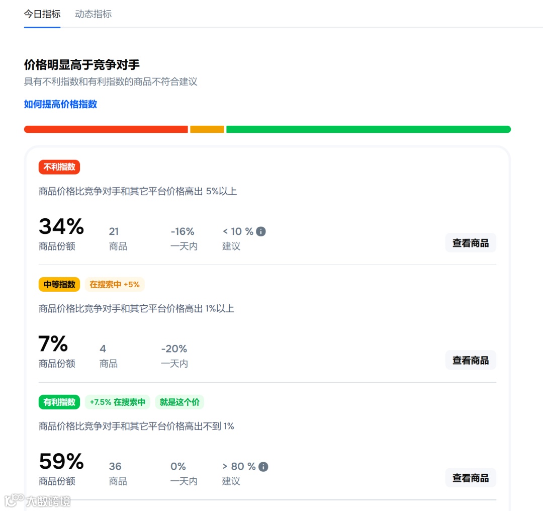The width and height of the screenshot is (543, 511).
Task: Click info icon beside "> 80 %" recommendation
Action: [x=263, y=467]
